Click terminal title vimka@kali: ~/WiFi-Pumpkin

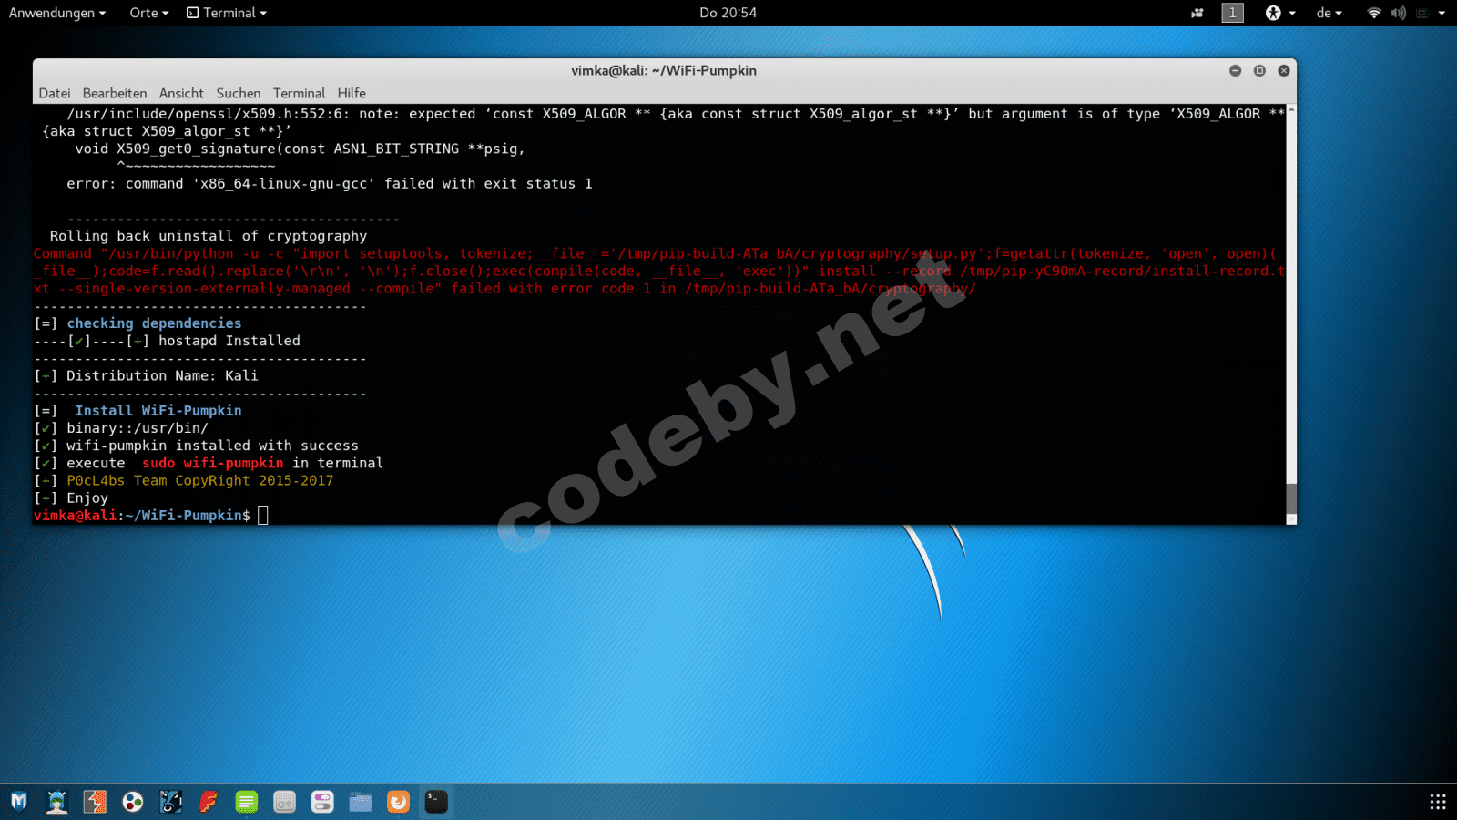pyautogui.click(x=664, y=70)
